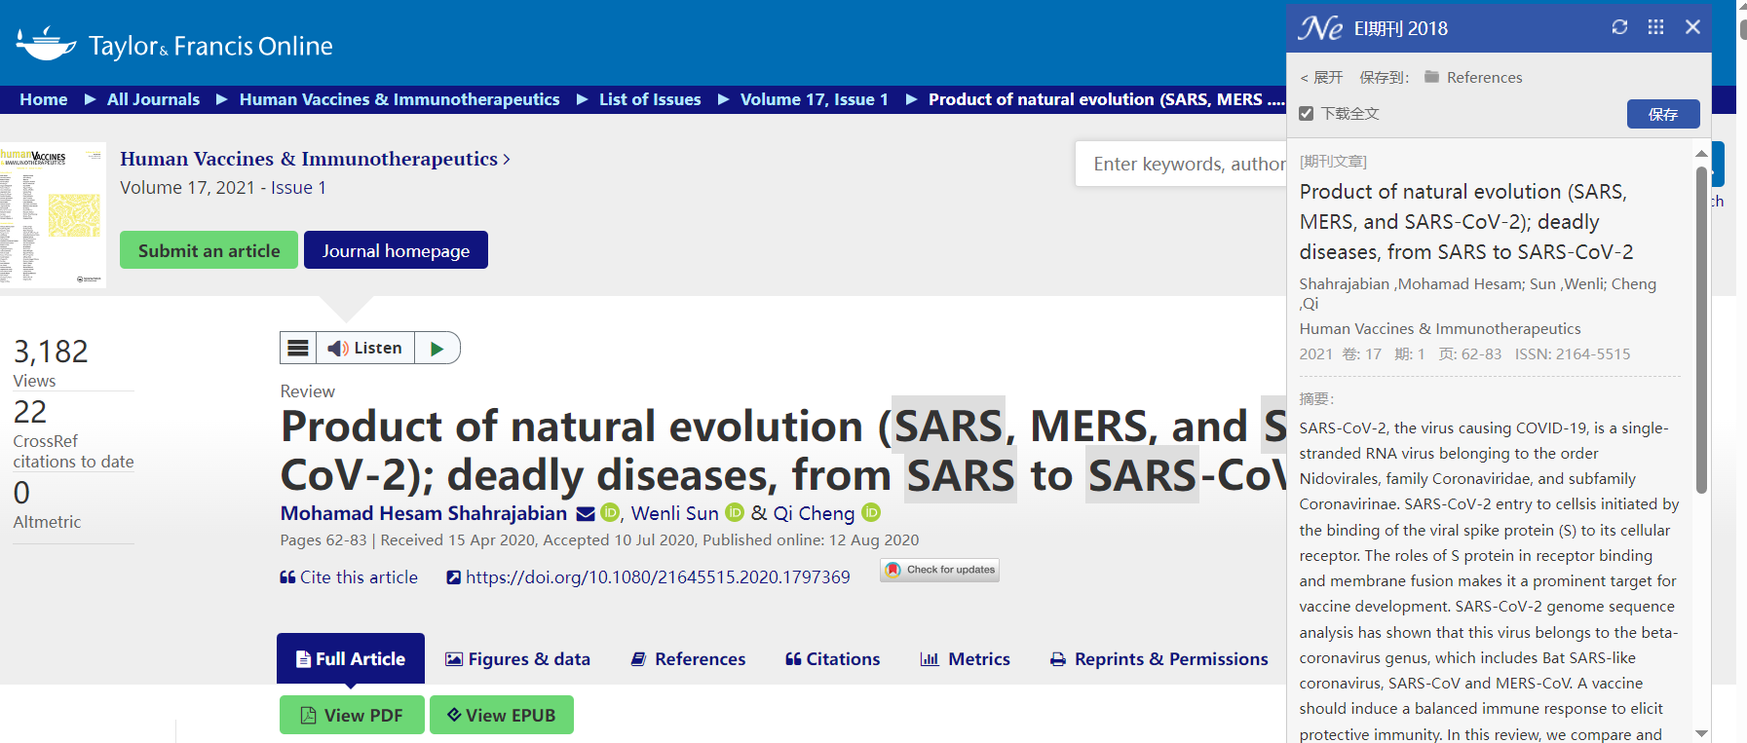Select the Full Article tab
1747x743 pixels.
point(351,658)
